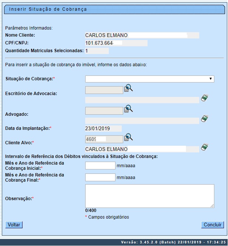Click the Cliente Alvo code field
The width and height of the screenshot is (228, 246).
[x=104, y=139]
